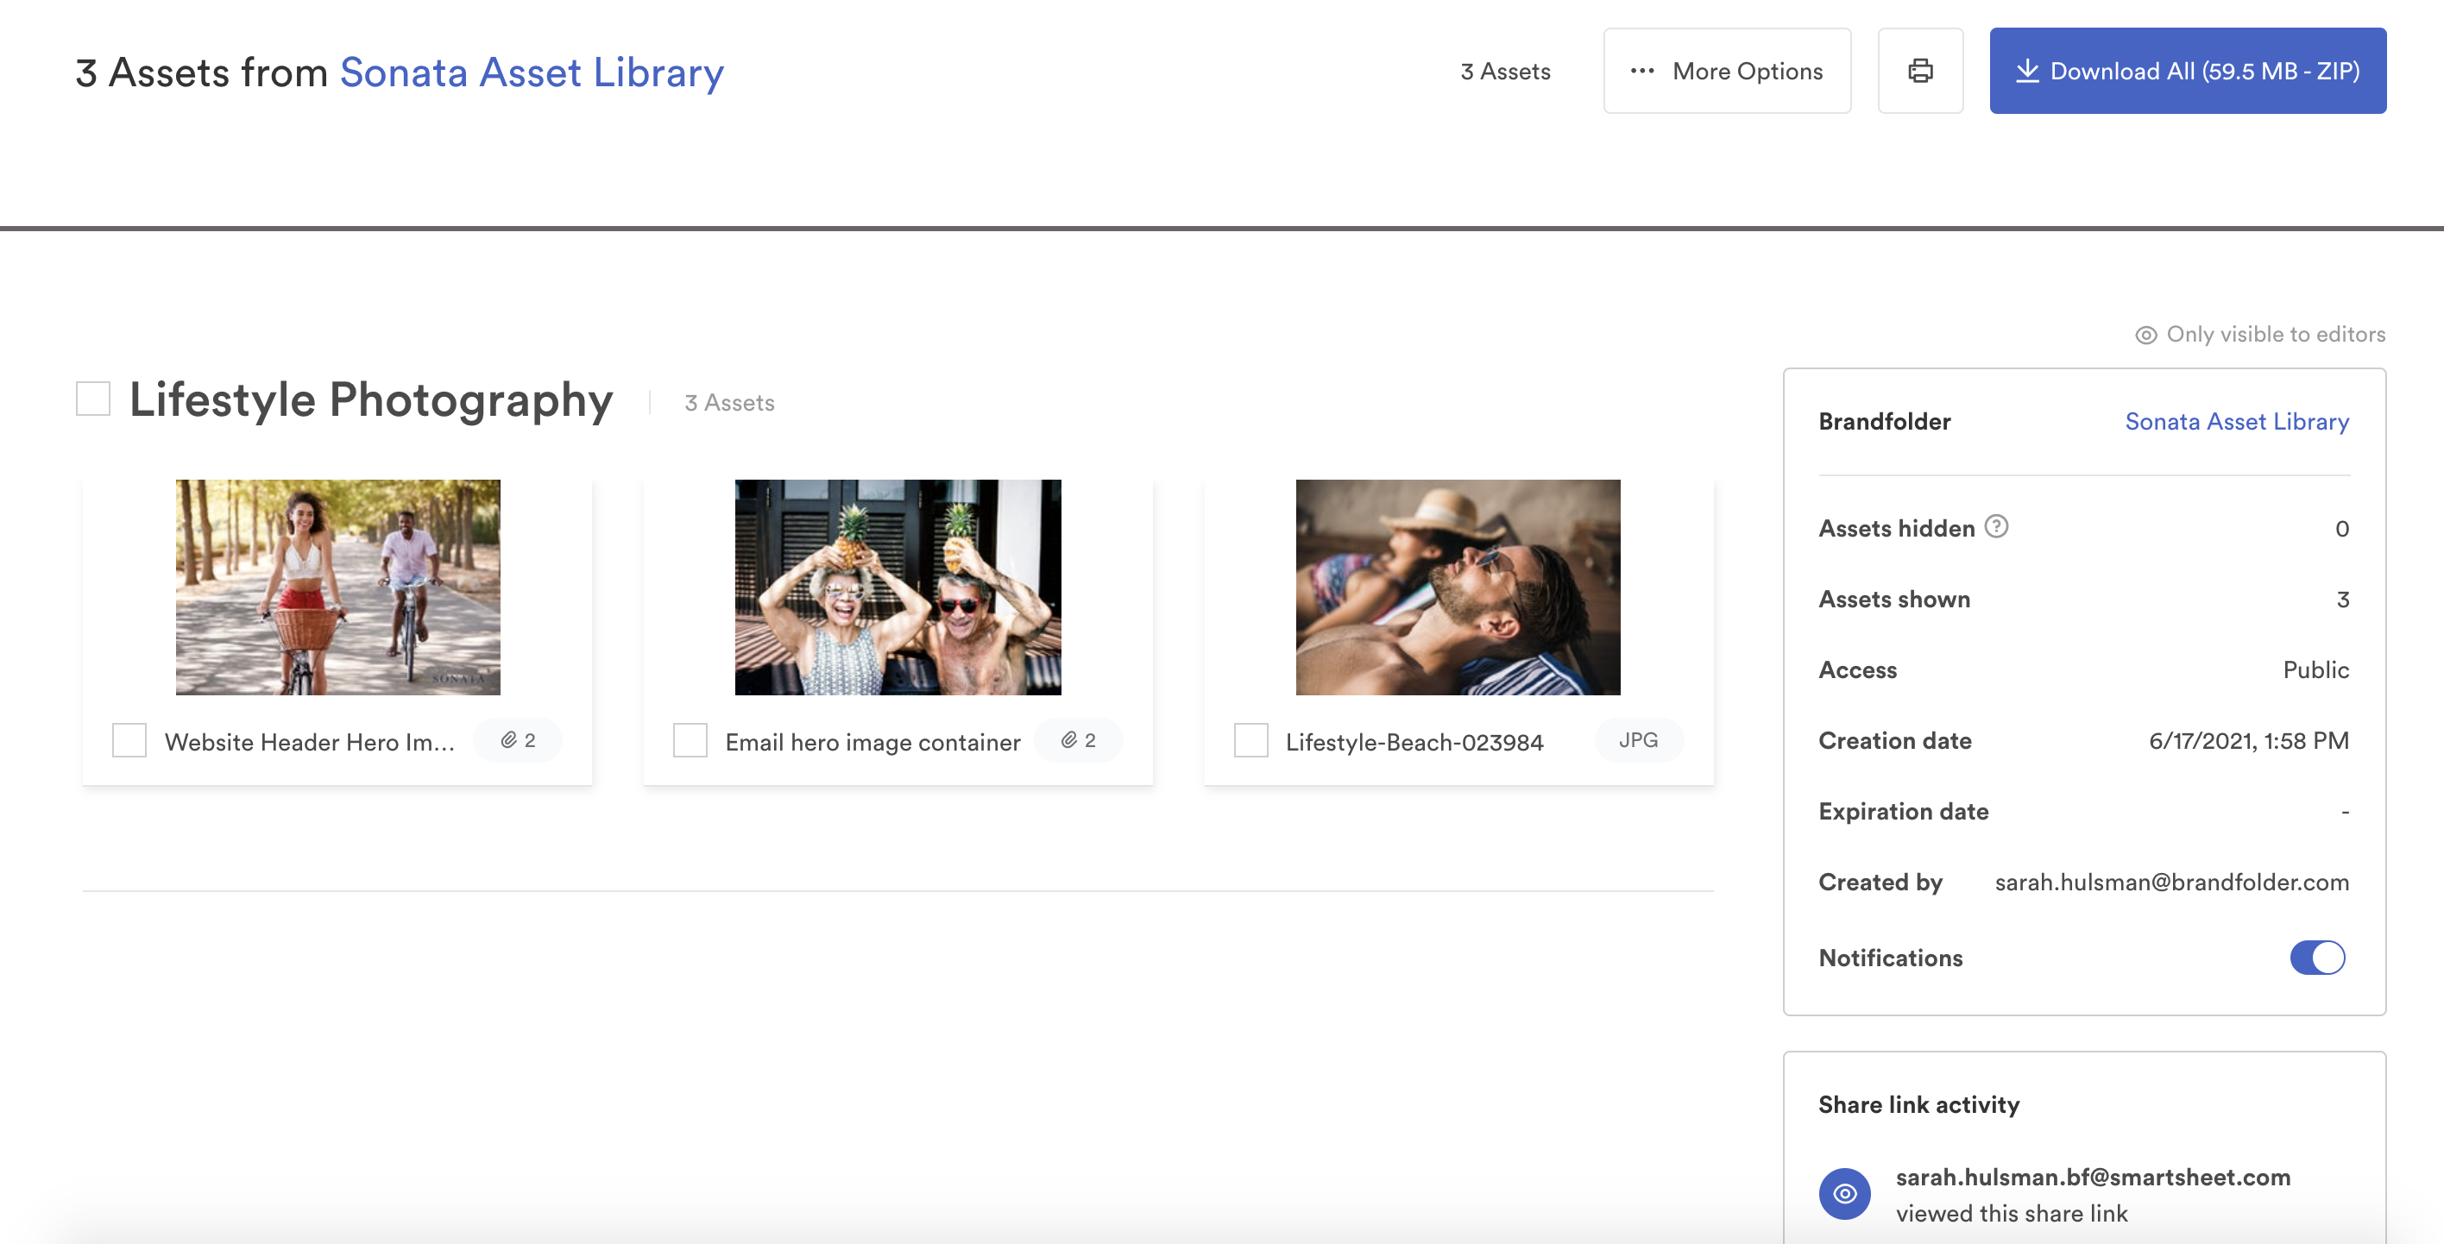Download All assets as ZIP

[2188, 71]
